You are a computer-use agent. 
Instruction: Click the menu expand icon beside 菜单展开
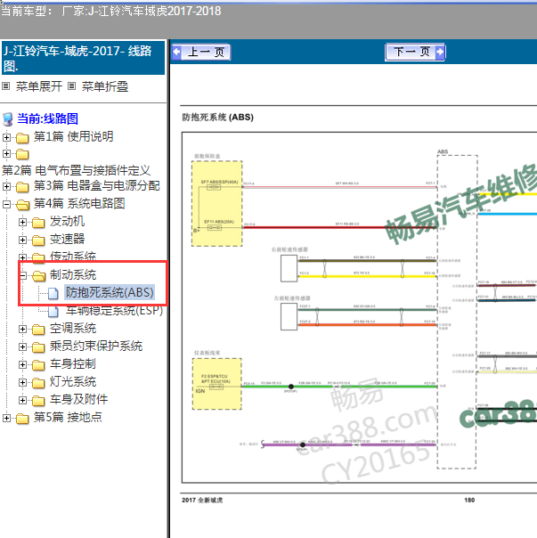6,86
